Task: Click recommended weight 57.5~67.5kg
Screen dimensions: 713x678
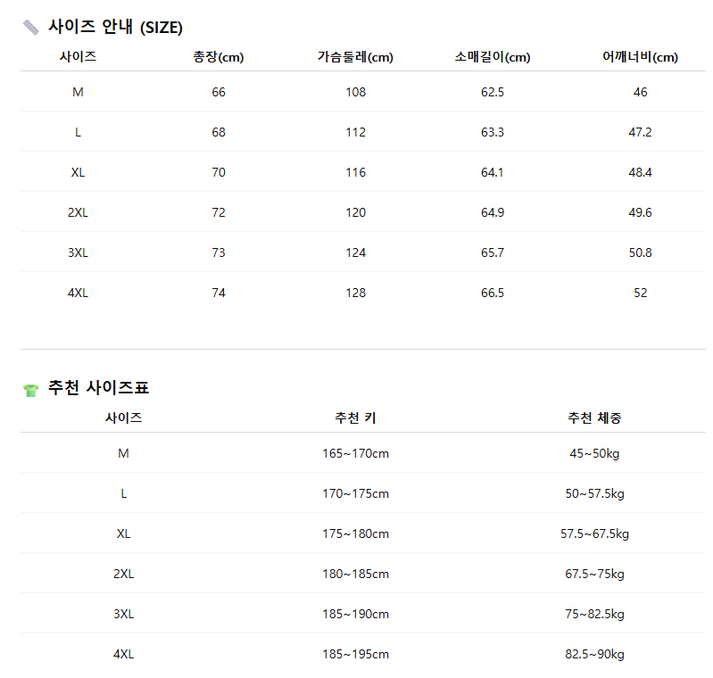Action: pos(594,533)
